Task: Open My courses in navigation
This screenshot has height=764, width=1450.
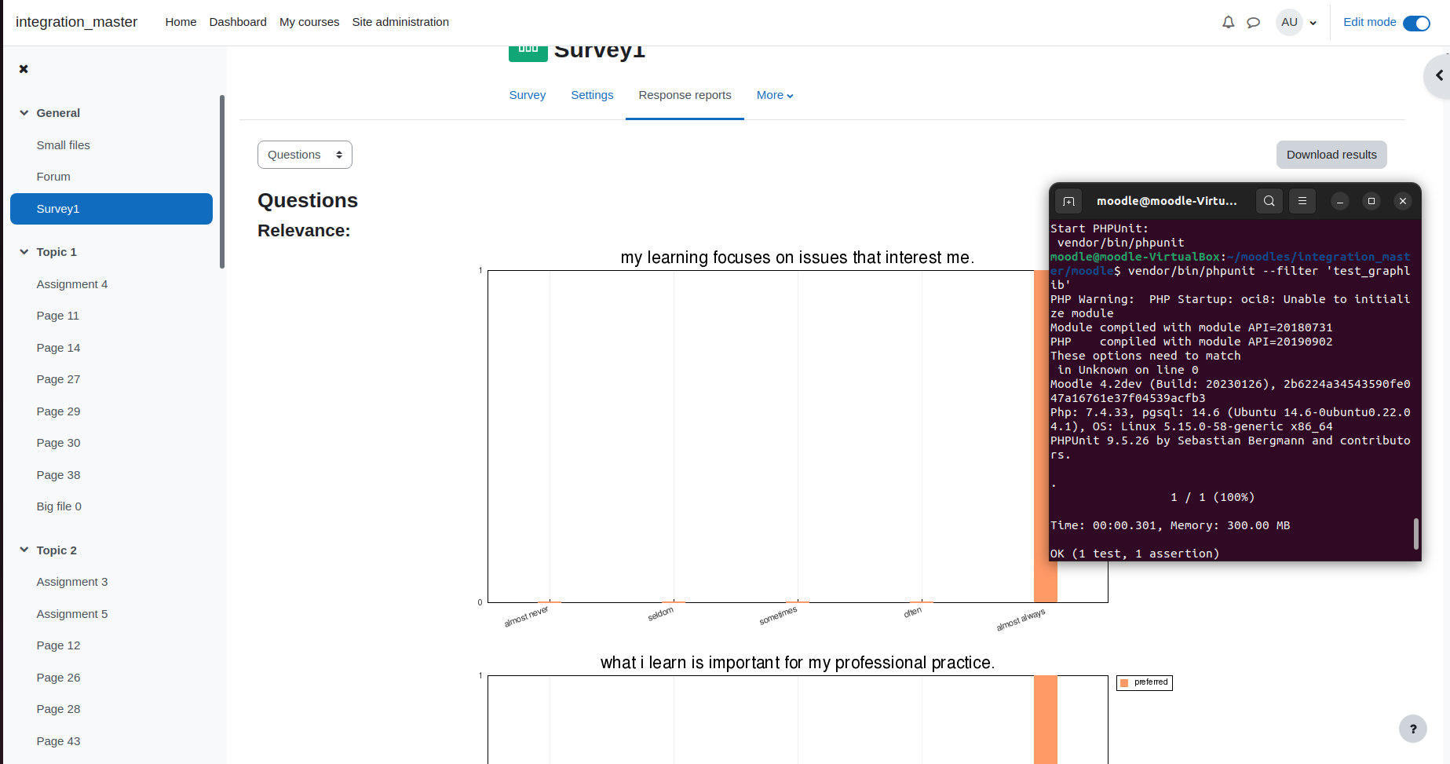Action: pyautogui.click(x=309, y=22)
